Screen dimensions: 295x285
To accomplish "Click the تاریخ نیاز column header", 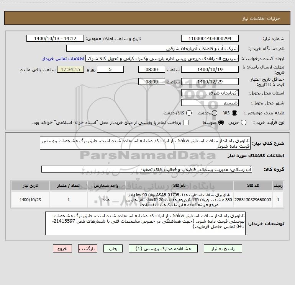I will tap(30, 186).
